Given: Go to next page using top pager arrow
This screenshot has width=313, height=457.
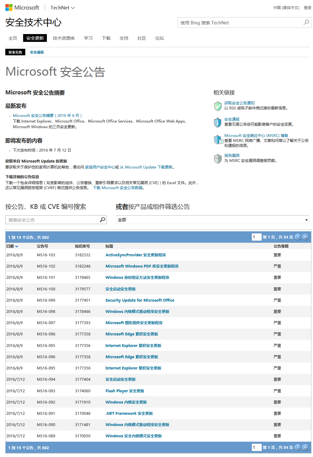Looking at the screenshot, I should [x=298, y=237].
